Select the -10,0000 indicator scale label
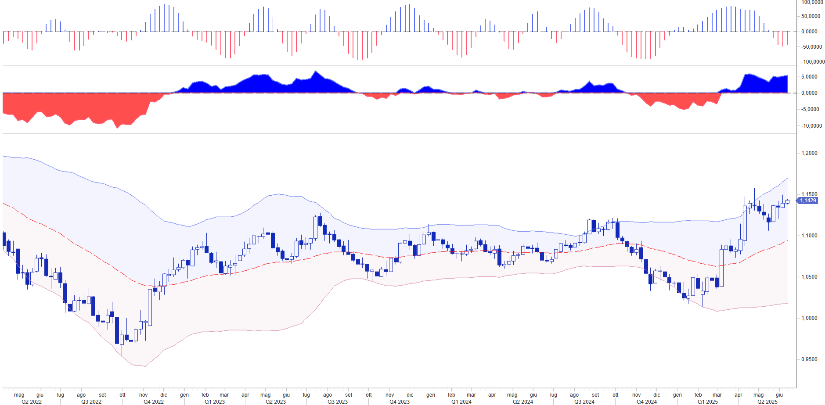This screenshot has width=825, height=405. (x=811, y=126)
